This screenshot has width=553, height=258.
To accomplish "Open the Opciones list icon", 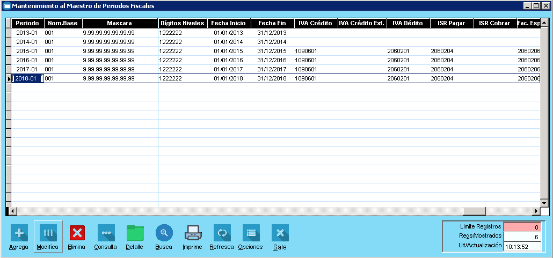I will [x=251, y=233].
